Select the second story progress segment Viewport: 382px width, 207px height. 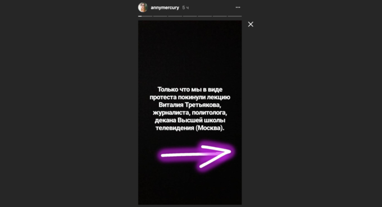160,16
